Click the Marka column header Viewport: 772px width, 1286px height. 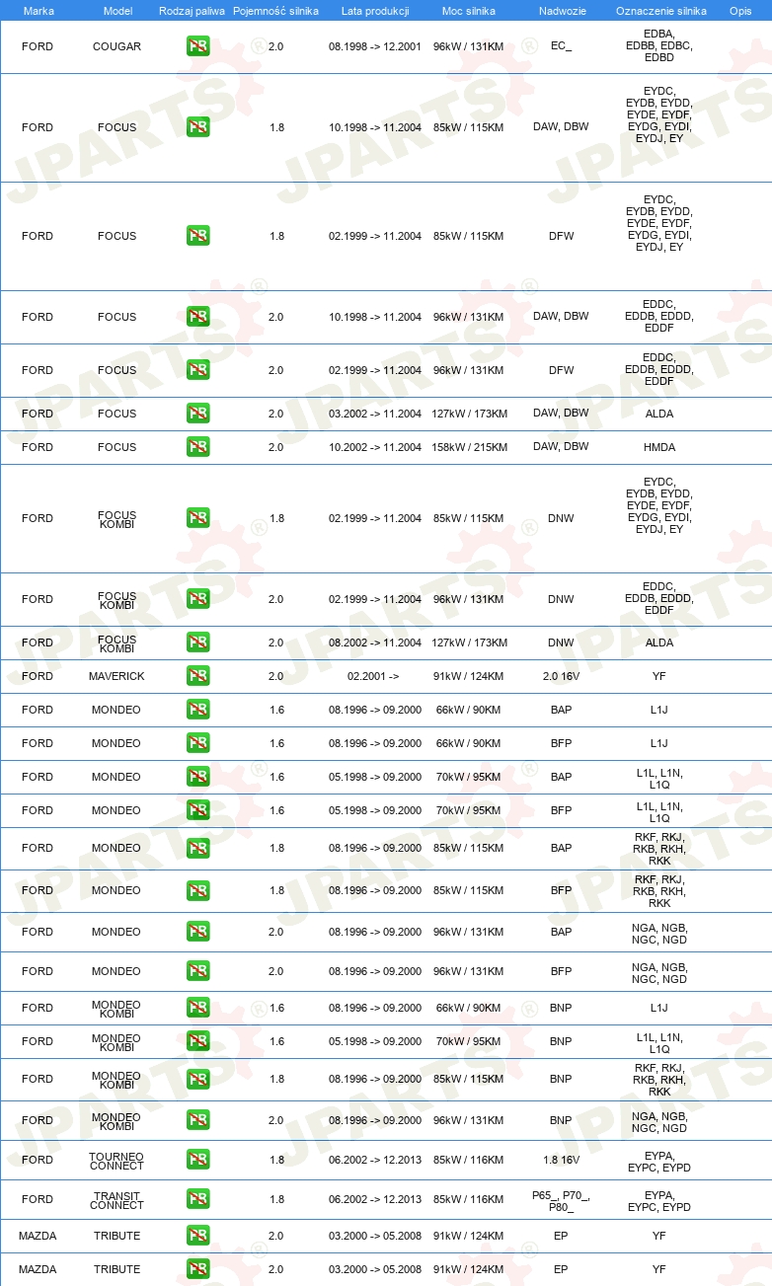pyautogui.click(x=39, y=11)
